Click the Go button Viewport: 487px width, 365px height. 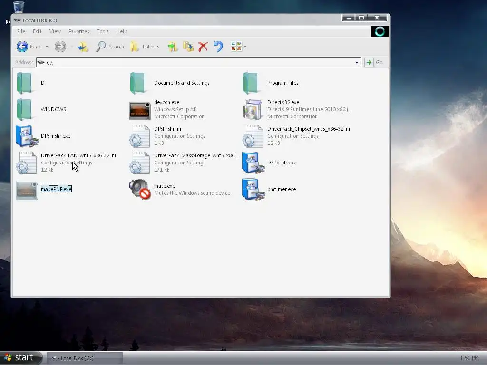click(x=374, y=62)
